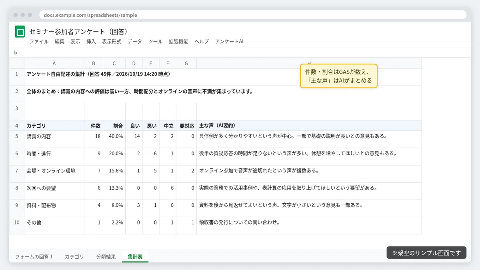The width and height of the screenshot is (480, 270).
Task: Open the 表示 menu
Action: pos(75,41)
